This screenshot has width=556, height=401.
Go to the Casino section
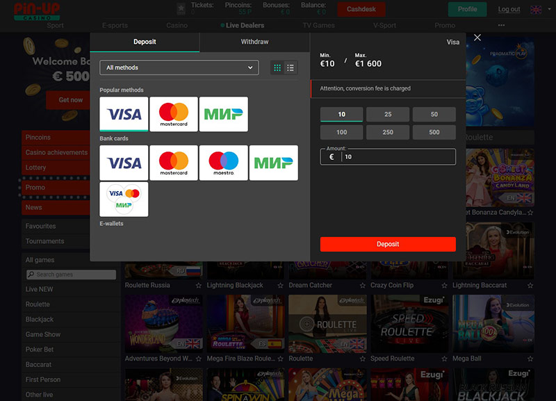click(177, 26)
